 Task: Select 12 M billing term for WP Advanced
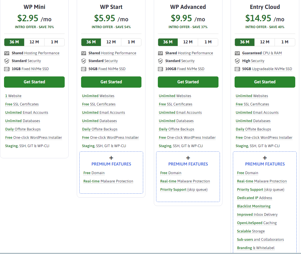click(x=188, y=42)
